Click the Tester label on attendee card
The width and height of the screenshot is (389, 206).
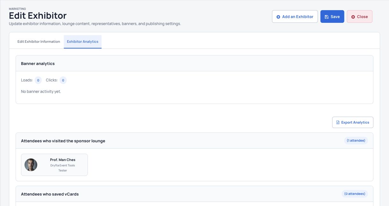pyautogui.click(x=63, y=171)
